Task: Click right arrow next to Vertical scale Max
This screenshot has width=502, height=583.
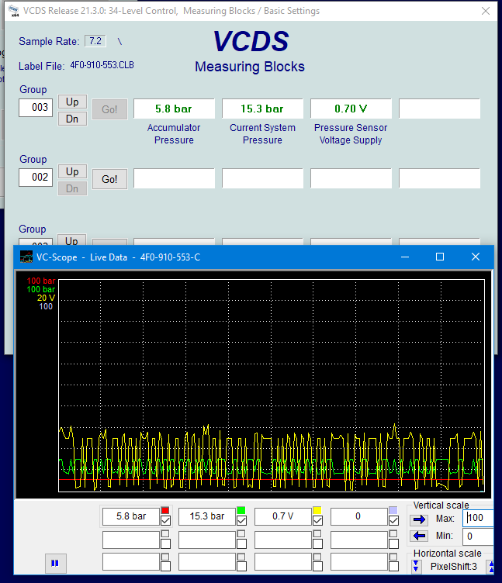Action: pos(419,519)
